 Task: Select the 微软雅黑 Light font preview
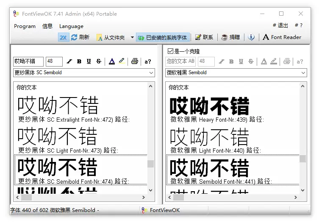tap(233, 139)
